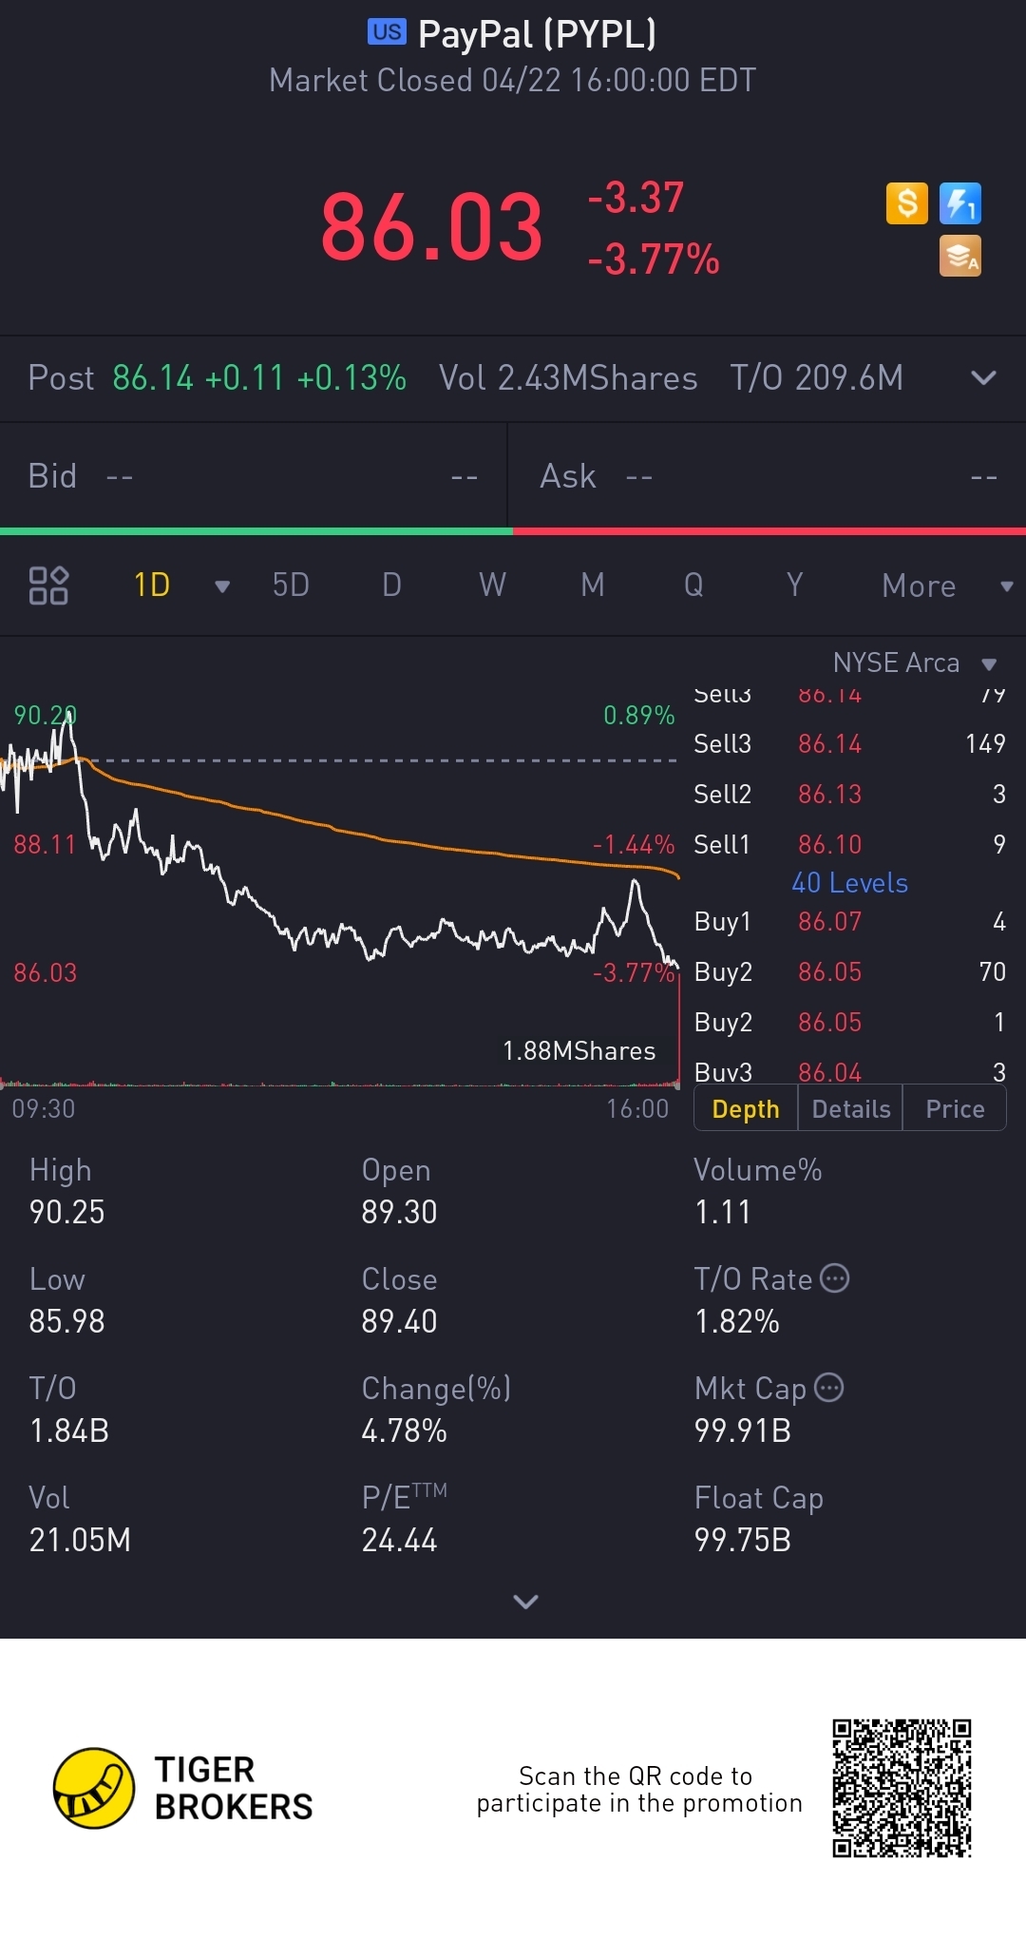This screenshot has width=1026, height=1939.
Task: Tap the T/O 1.84B value
Action: [x=69, y=1430]
